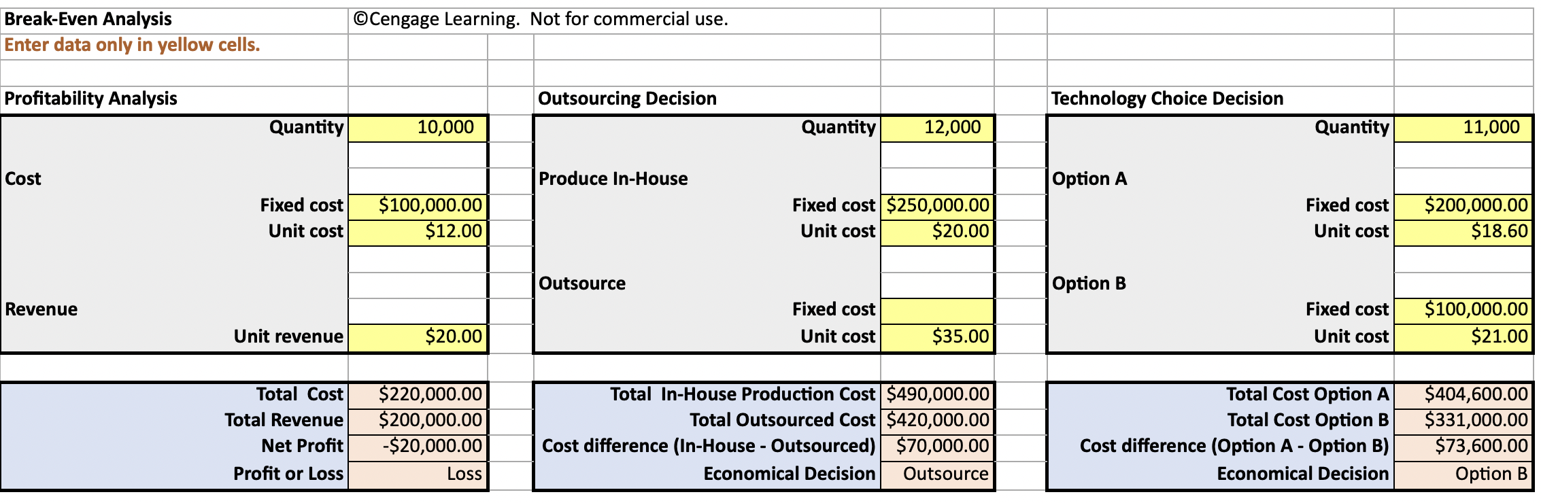Click the Outsourcing Decision heading cell

coord(707,99)
